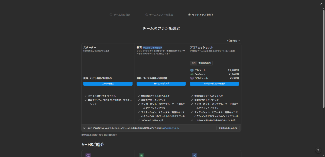The height and width of the screenshot is (157, 325).
Task: Click 営業担当に問い合わせる button
Action: point(228,128)
